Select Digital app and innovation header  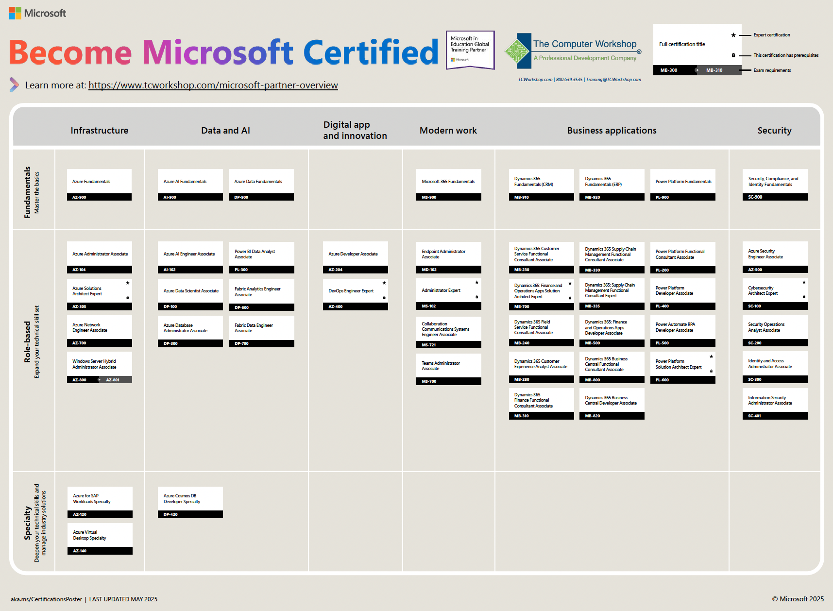pyautogui.click(x=355, y=130)
